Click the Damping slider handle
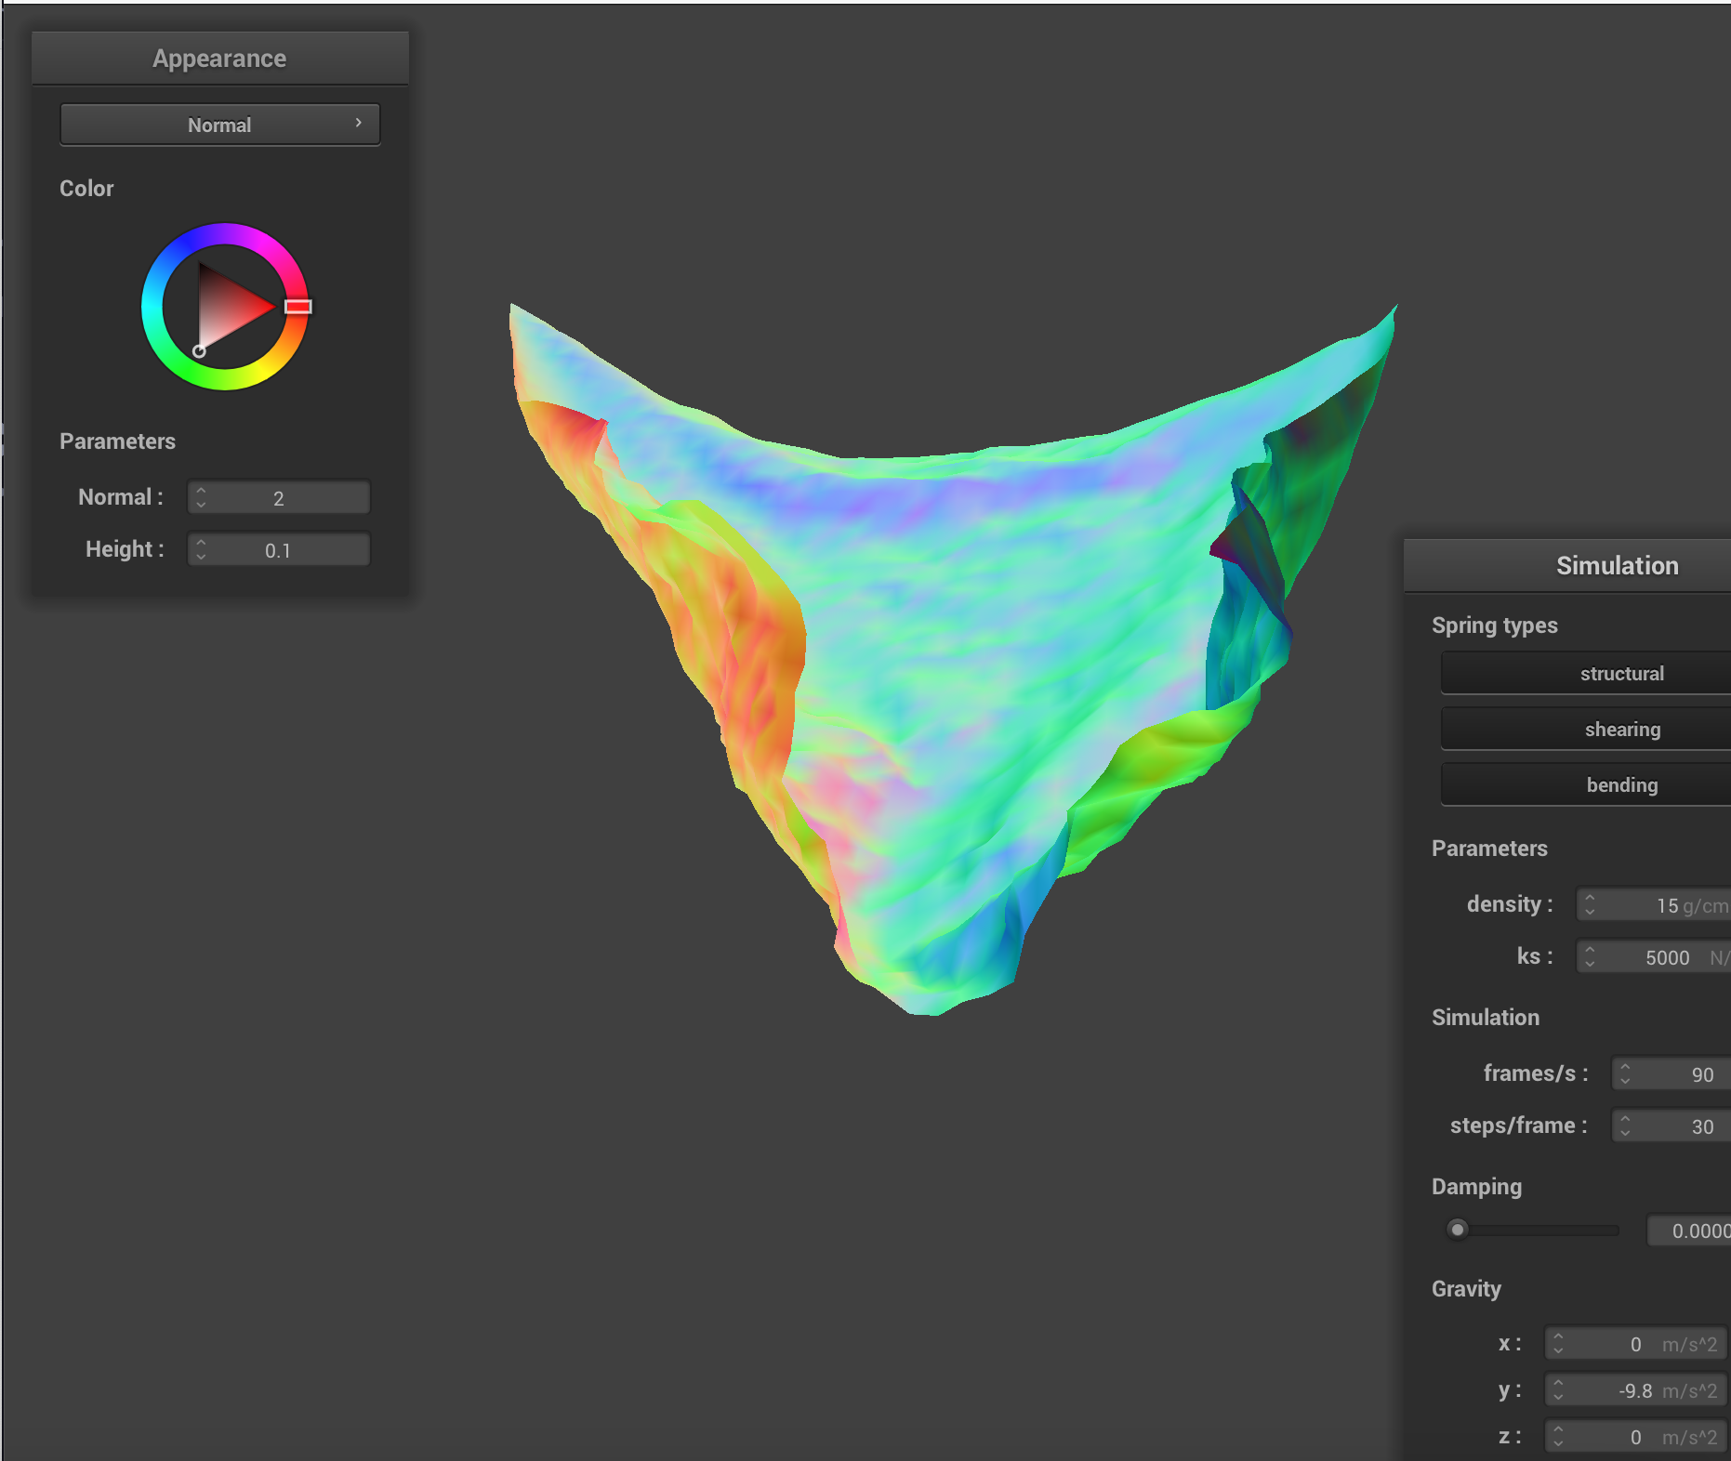 pos(1458,1230)
